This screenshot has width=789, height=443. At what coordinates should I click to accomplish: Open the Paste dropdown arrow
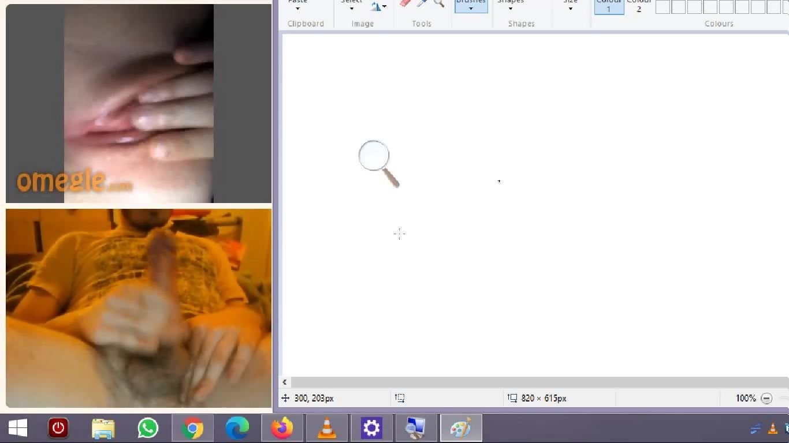[x=297, y=8]
